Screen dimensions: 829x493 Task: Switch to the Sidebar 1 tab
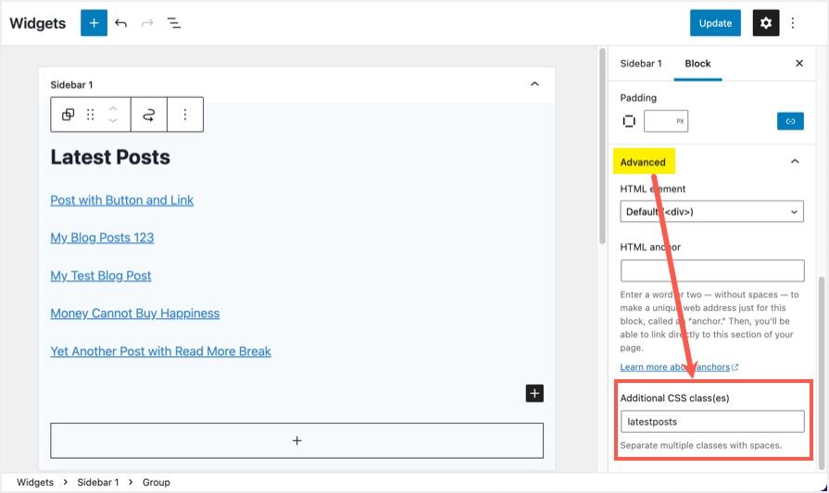pos(641,63)
